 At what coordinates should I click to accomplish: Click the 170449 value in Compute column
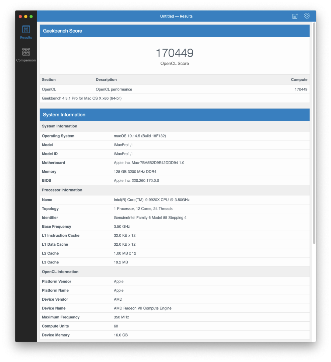pos(301,89)
